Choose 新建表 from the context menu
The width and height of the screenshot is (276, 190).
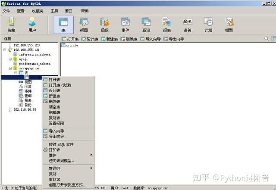69,96
